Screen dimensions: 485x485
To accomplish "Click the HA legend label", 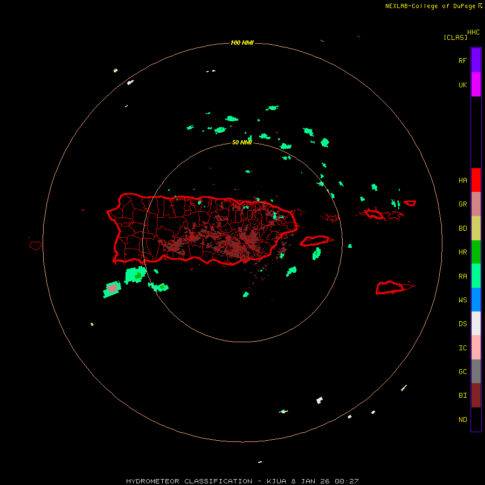I will [462, 181].
